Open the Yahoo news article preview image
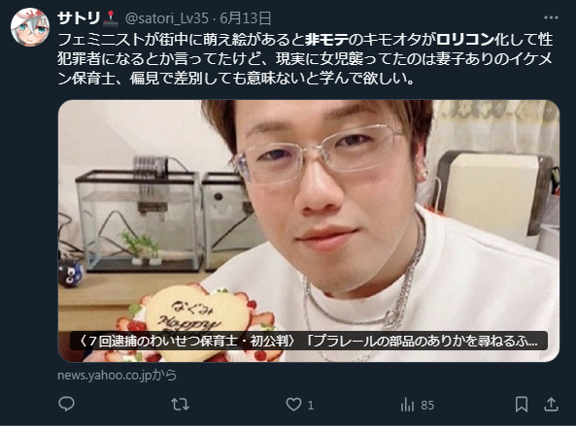Screen dimensions: 576x426 coord(309,230)
